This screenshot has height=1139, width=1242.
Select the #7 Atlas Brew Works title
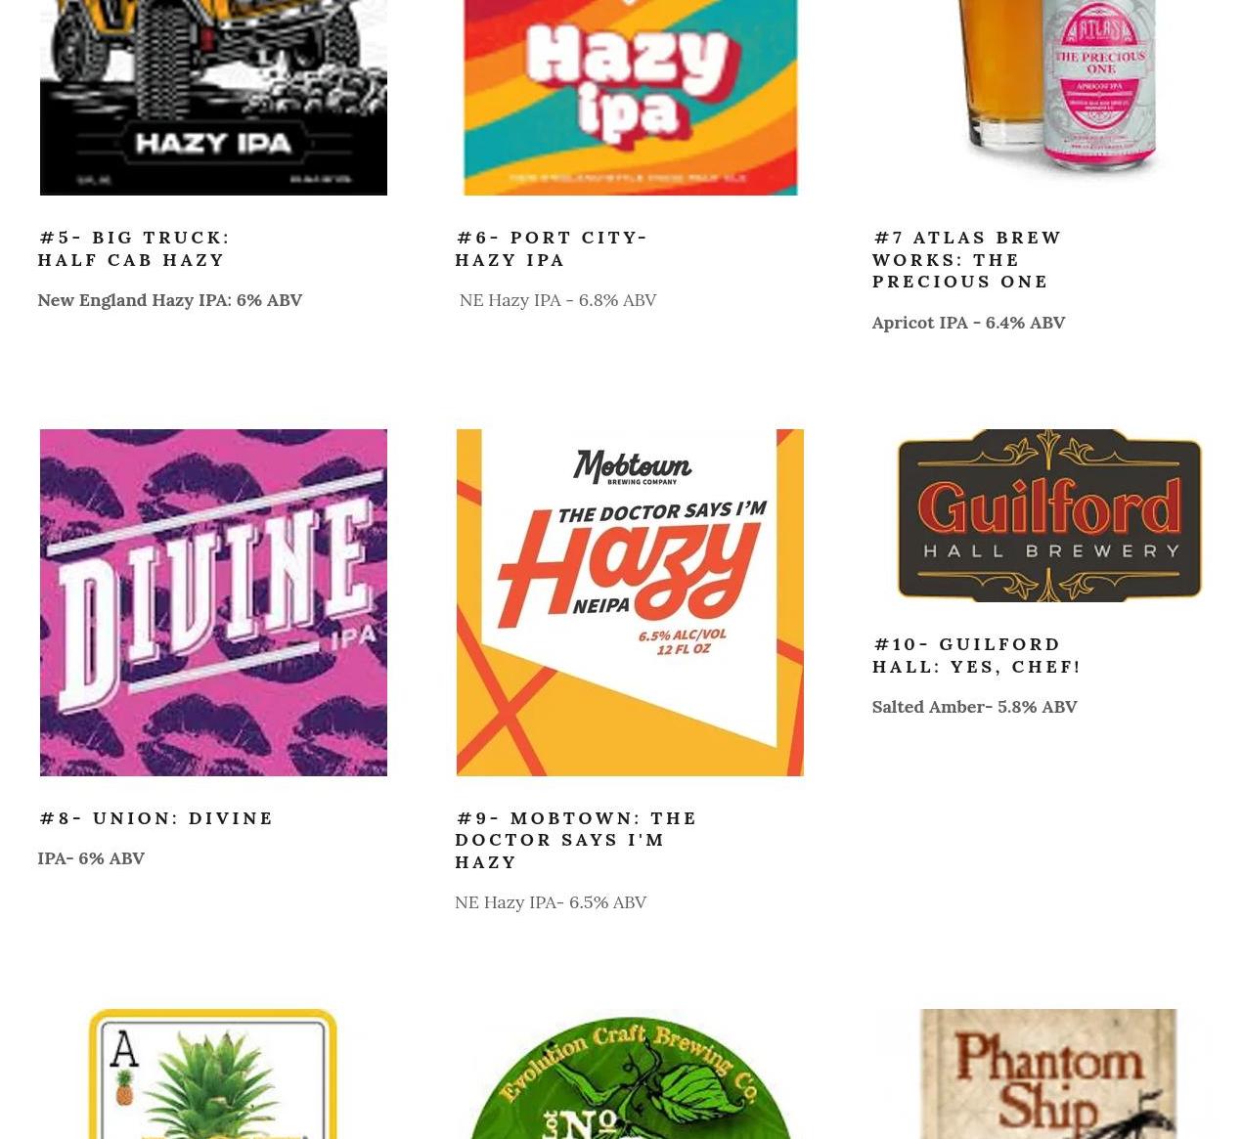pos(967,259)
